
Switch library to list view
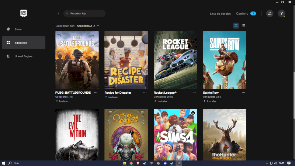click(243, 26)
